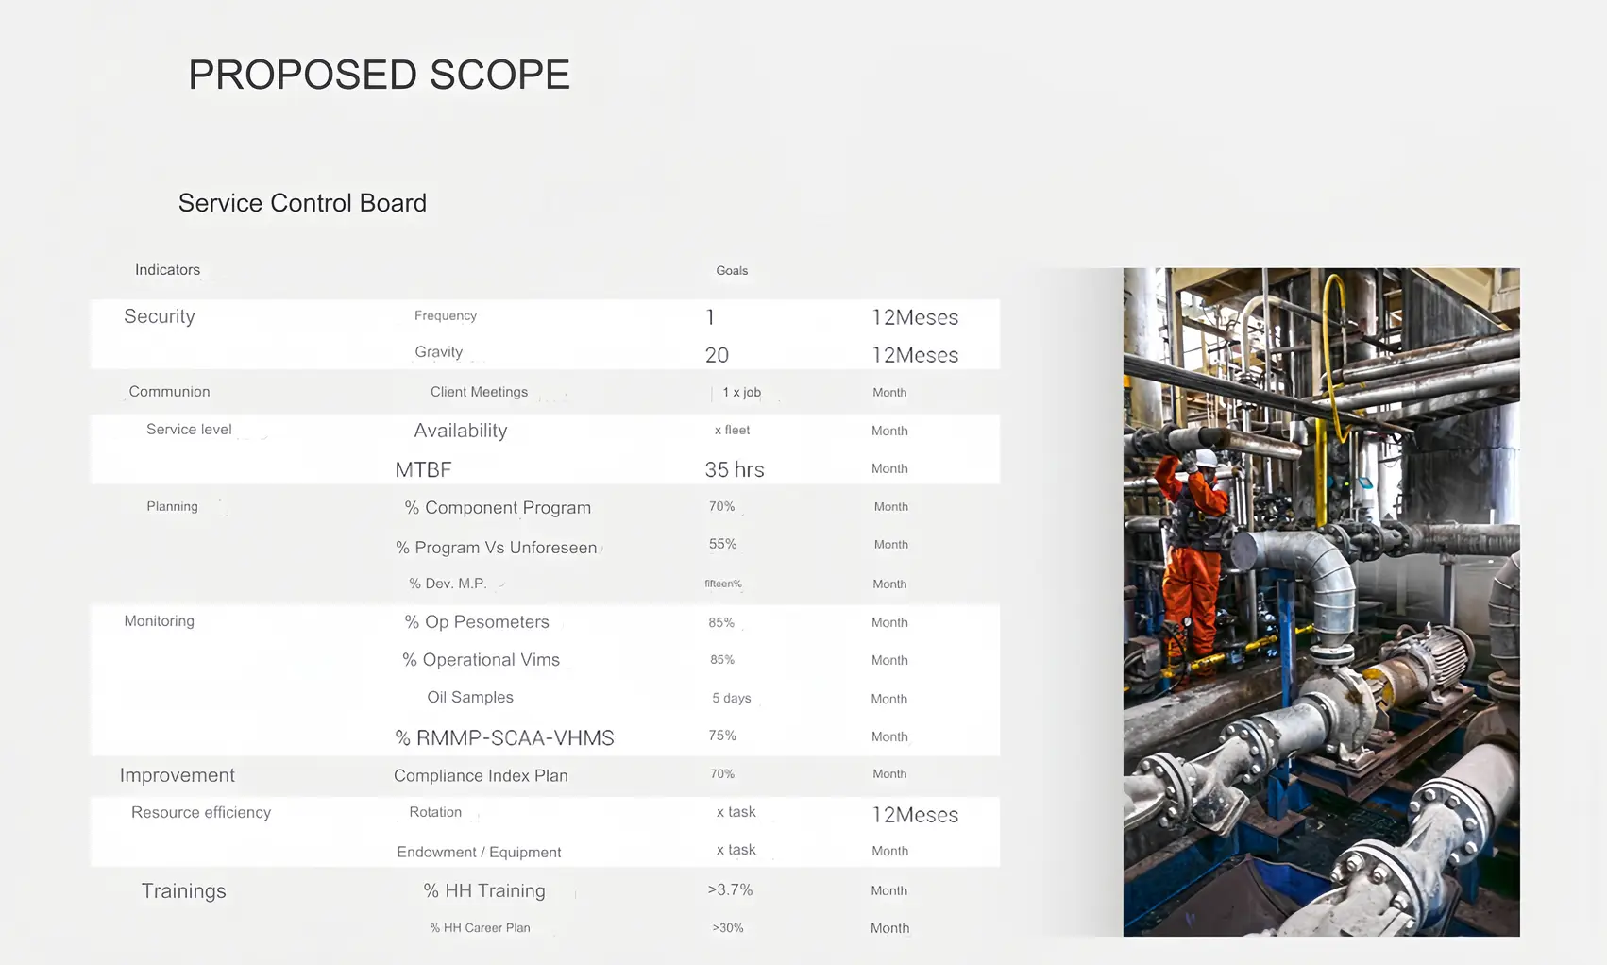Click the 12Meses value in Rotation row
The width and height of the screenshot is (1607, 965).
(x=915, y=815)
